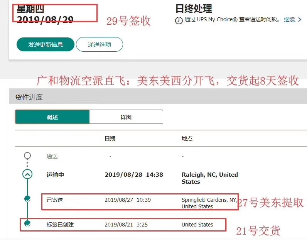Click the right chevron after 继续

click(300, 20)
